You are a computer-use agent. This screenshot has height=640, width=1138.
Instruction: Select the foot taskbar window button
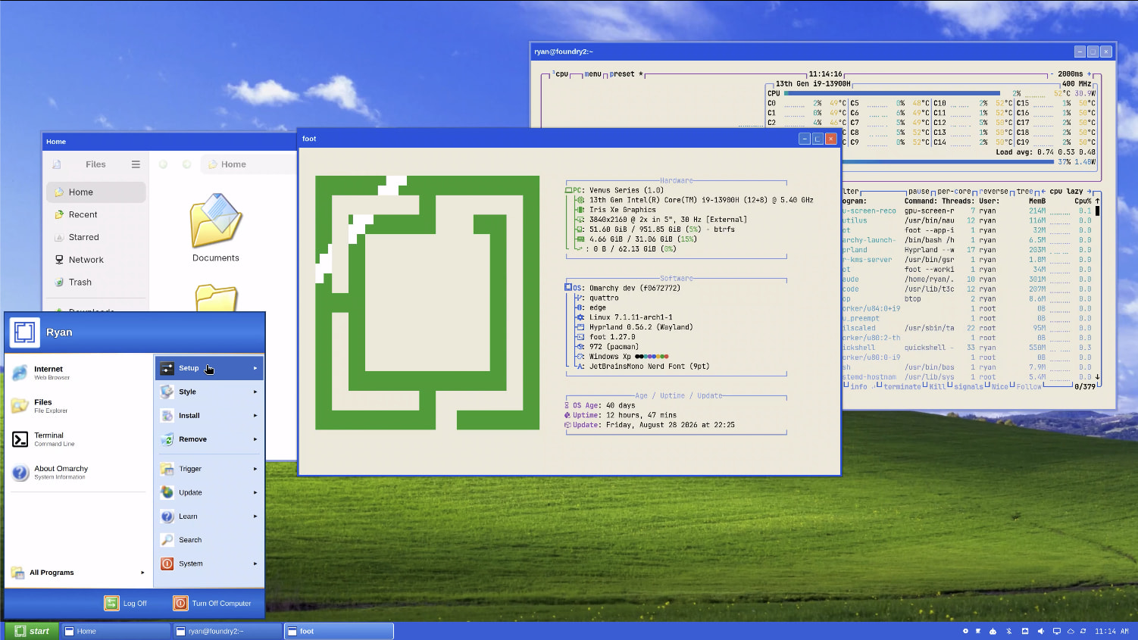(x=339, y=631)
